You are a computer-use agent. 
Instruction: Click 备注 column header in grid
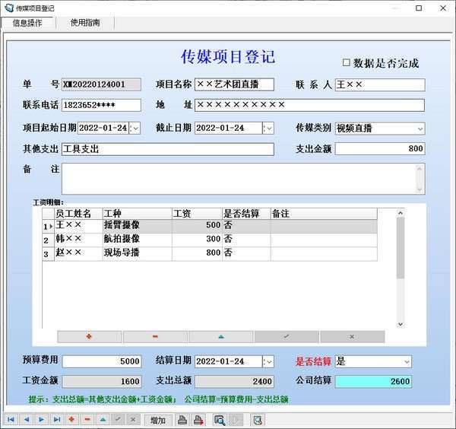pyautogui.click(x=324, y=214)
